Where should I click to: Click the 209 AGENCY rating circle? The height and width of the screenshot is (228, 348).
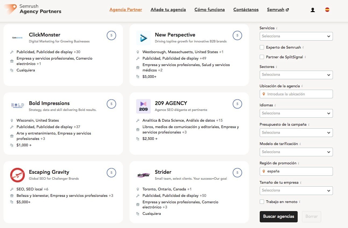[x=237, y=104]
